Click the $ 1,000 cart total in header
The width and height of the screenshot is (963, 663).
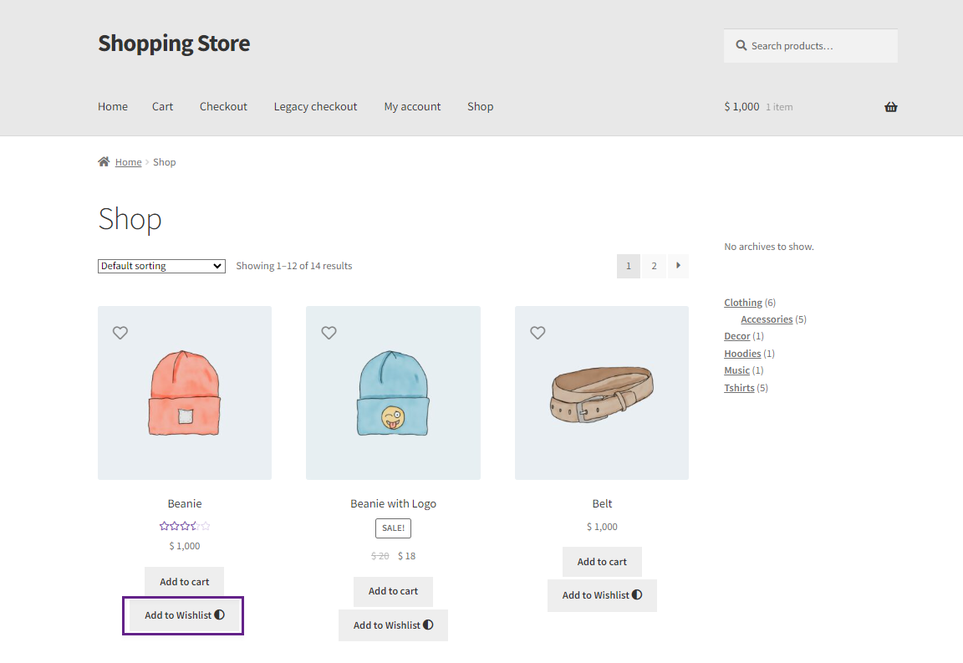tap(742, 107)
